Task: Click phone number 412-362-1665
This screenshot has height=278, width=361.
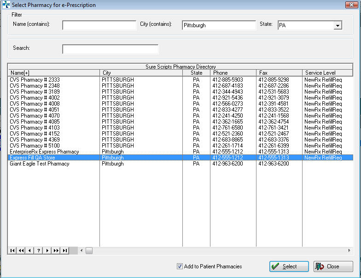Action: [227, 122]
